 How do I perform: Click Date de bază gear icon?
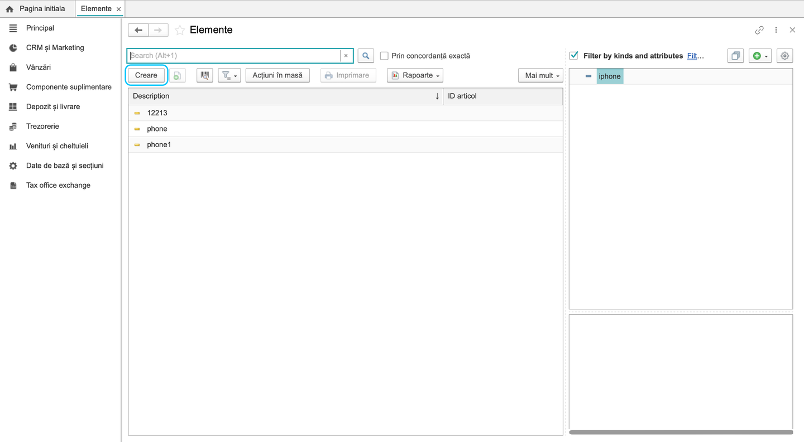click(13, 166)
